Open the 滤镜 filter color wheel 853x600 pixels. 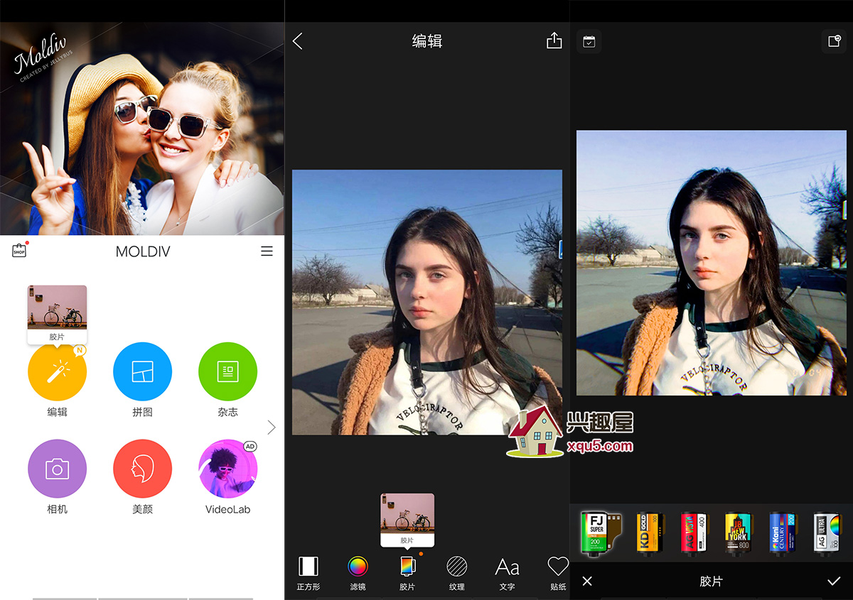(x=358, y=572)
